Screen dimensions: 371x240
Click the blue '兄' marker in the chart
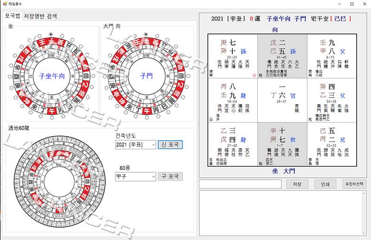pyautogui.click(x=343, y=140)
